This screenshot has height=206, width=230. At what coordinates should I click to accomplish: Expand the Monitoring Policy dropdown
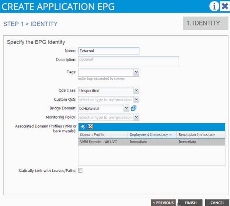click(136, 117)
